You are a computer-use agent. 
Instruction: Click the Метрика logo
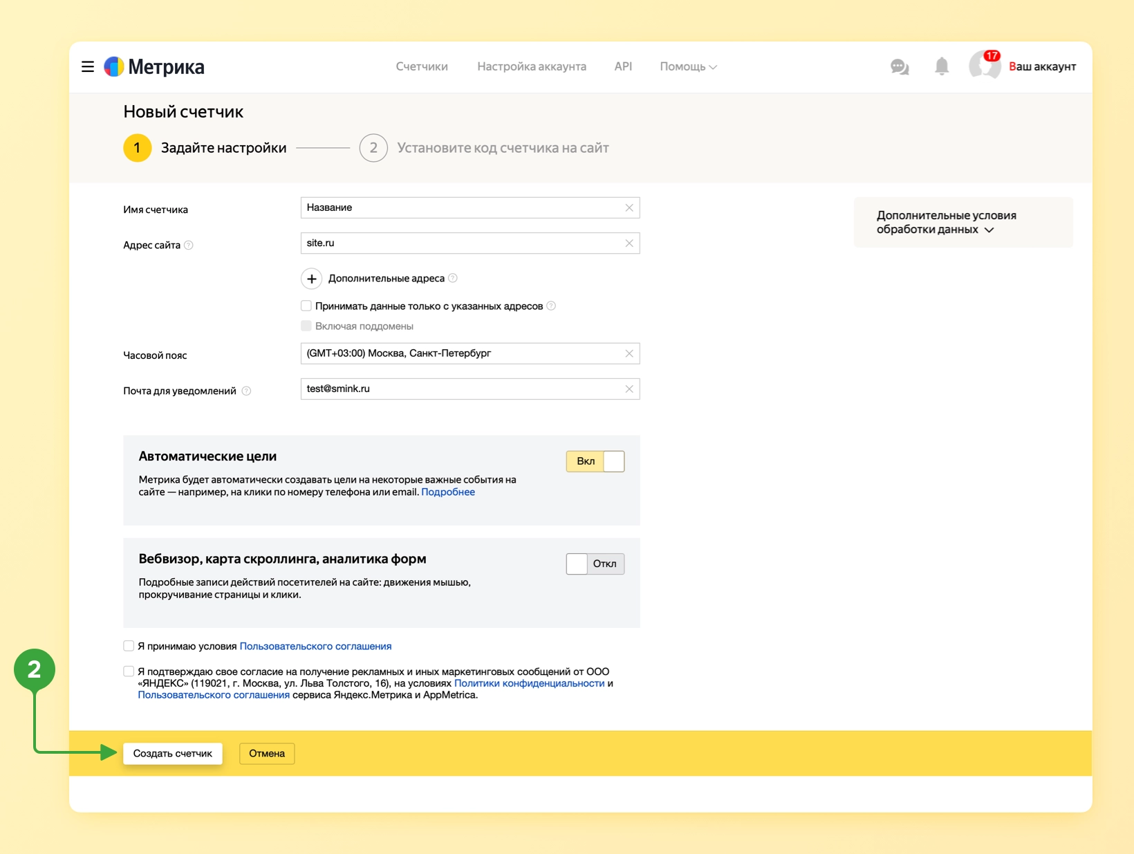pos(154,67)
